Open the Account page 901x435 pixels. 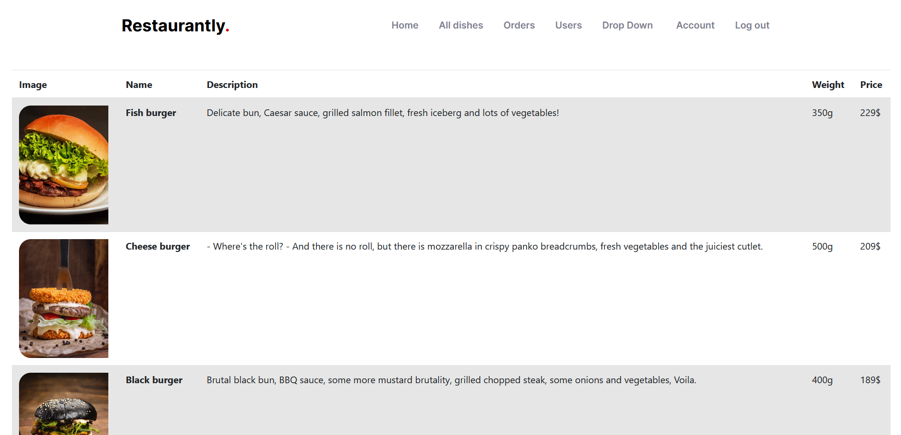695,25
